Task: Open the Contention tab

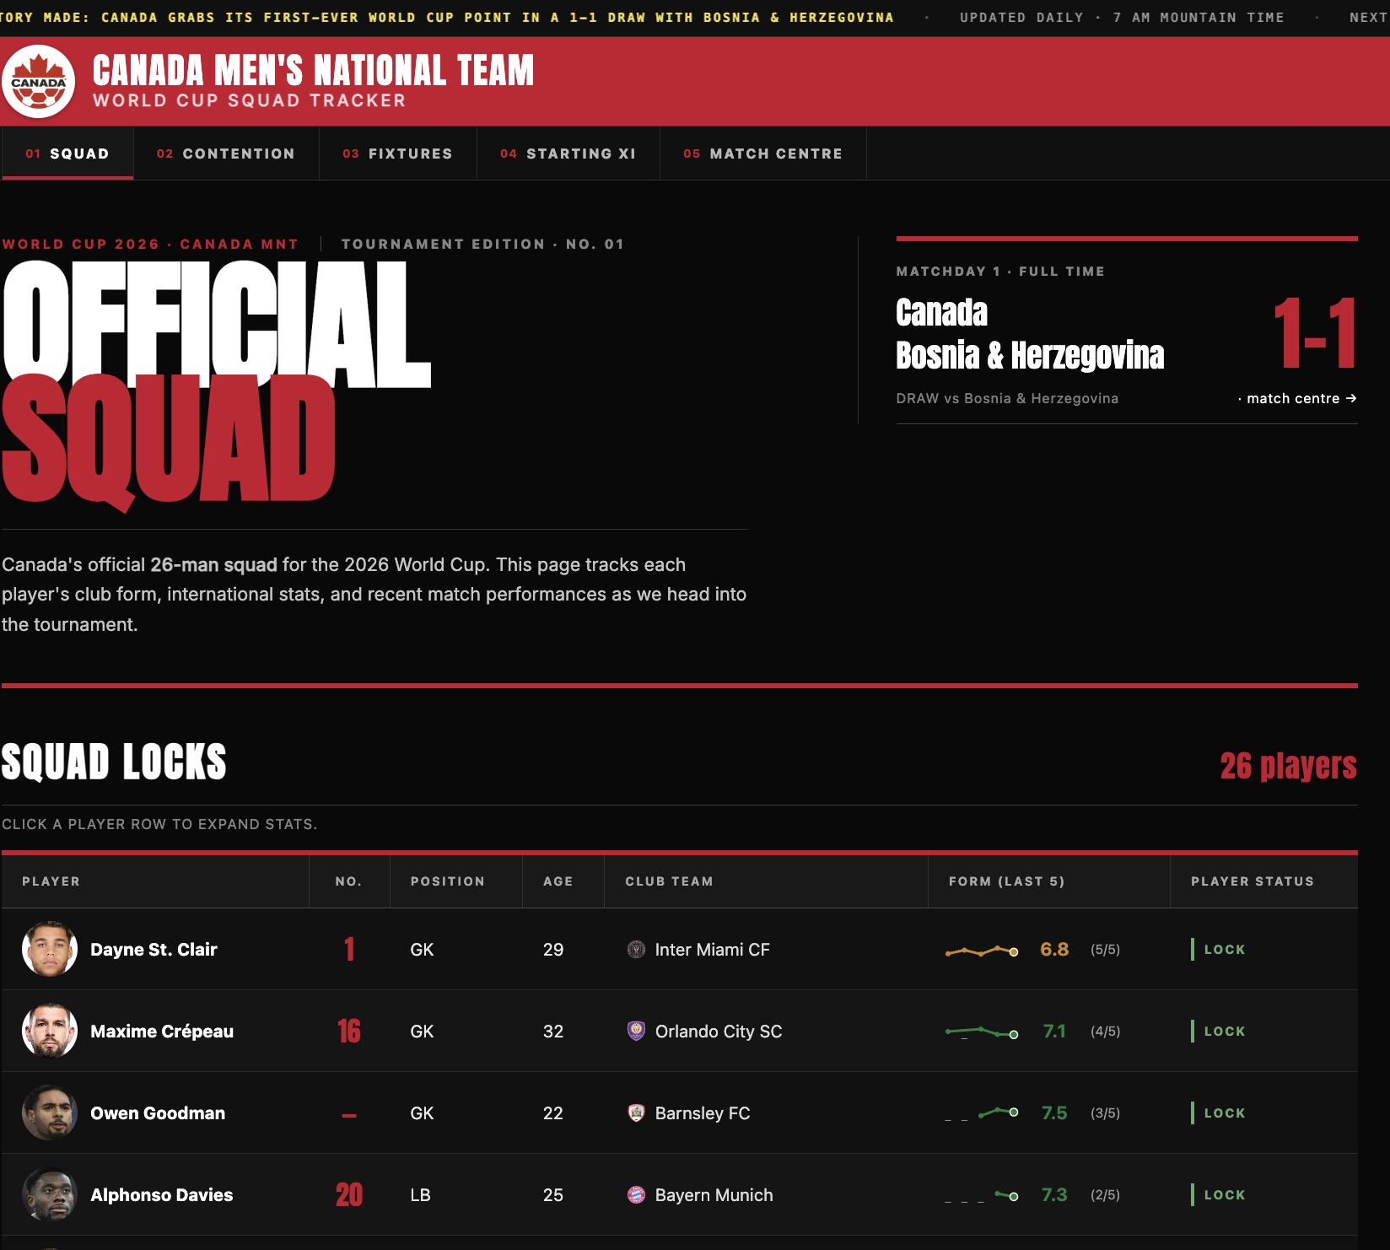Action: pyautogui.click(x=226, y=154)
